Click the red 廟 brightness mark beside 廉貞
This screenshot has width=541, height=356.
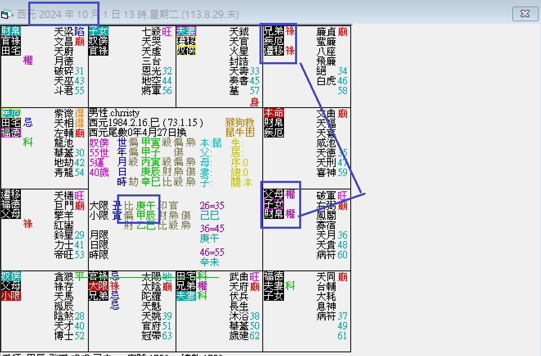[343, 32]
